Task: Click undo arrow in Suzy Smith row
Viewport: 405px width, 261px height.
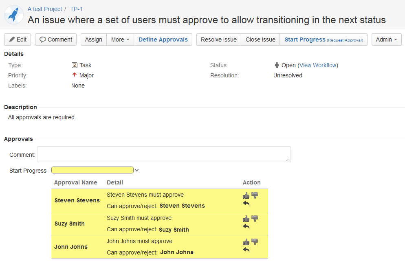Action: point(246,227)
